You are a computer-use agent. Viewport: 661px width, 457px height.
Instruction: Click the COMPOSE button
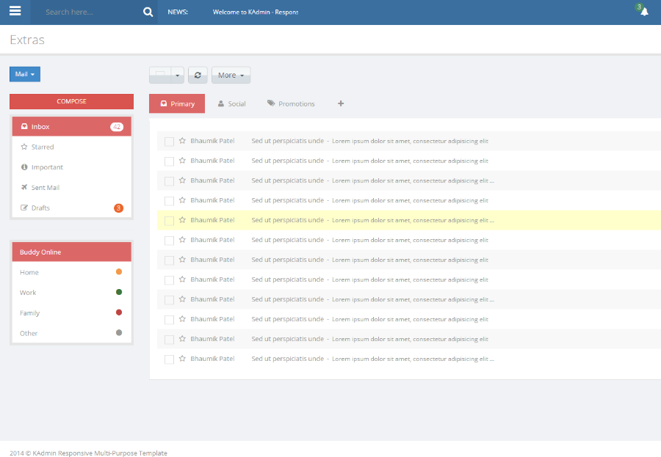[71, 101]
